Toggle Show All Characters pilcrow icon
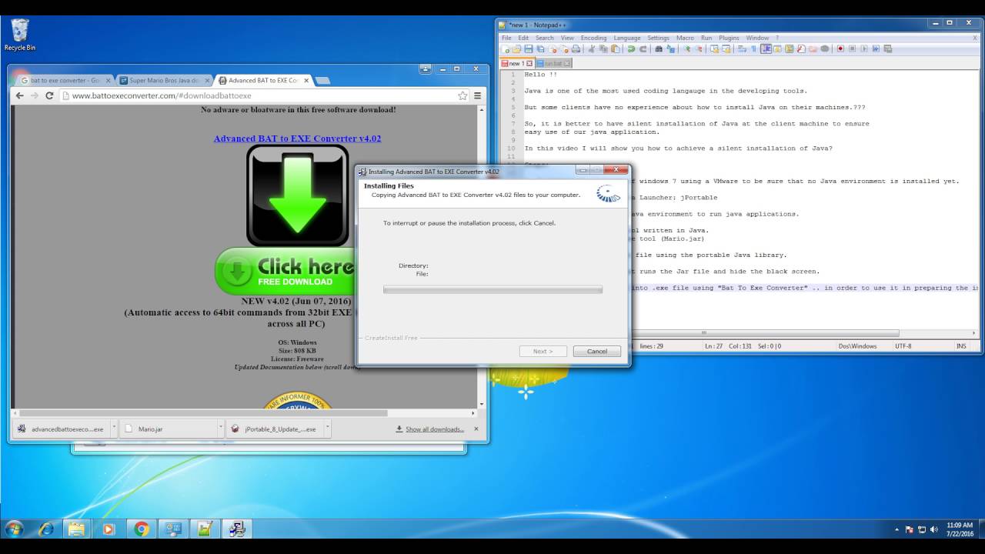The height and width of the screenshot is (554, 985). (x=753, y=48)
